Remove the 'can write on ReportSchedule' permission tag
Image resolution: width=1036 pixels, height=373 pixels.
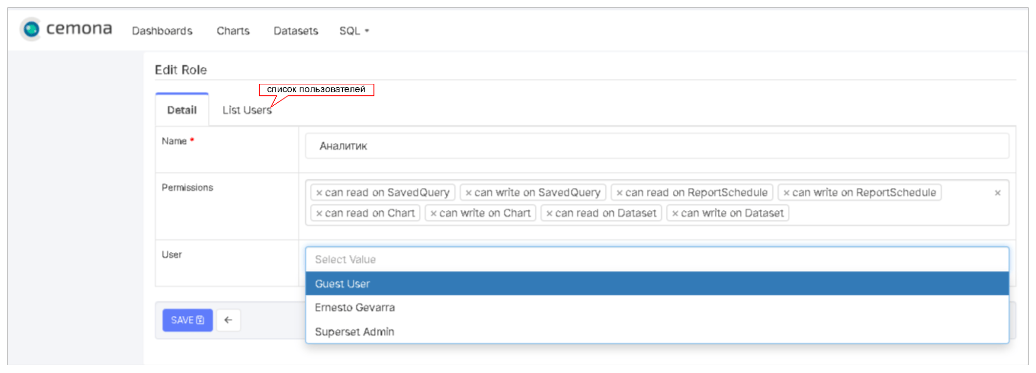pos(786,193)
